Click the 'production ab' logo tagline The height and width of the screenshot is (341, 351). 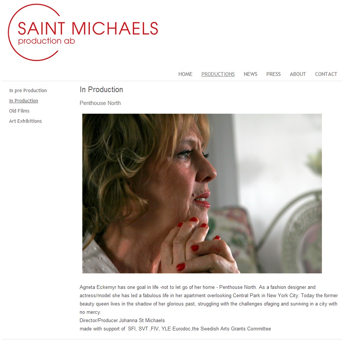tap(46, 41)
